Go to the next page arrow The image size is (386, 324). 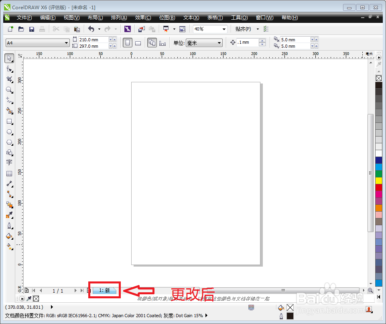tap(75, 291)
